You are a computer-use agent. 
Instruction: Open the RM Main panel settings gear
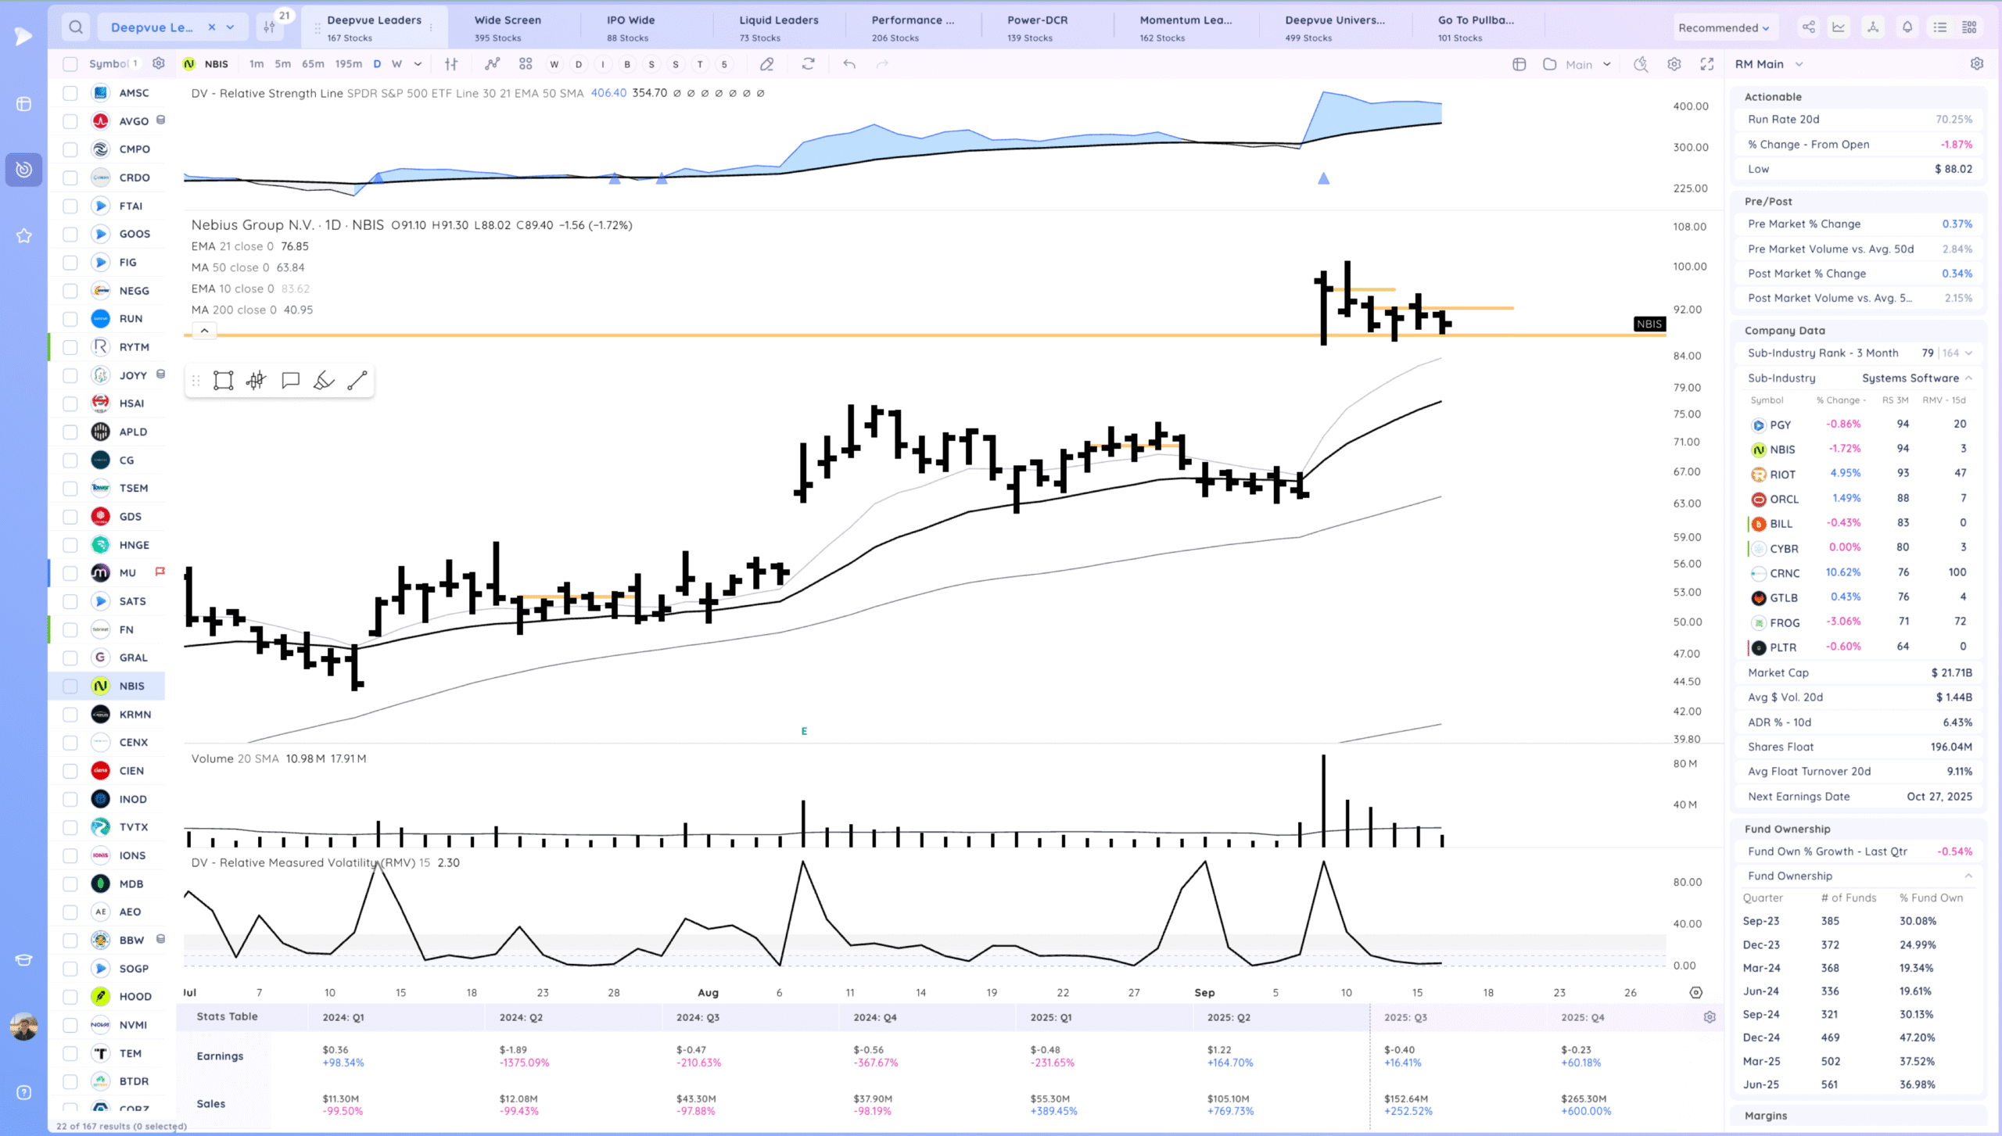click(1977, 64)
